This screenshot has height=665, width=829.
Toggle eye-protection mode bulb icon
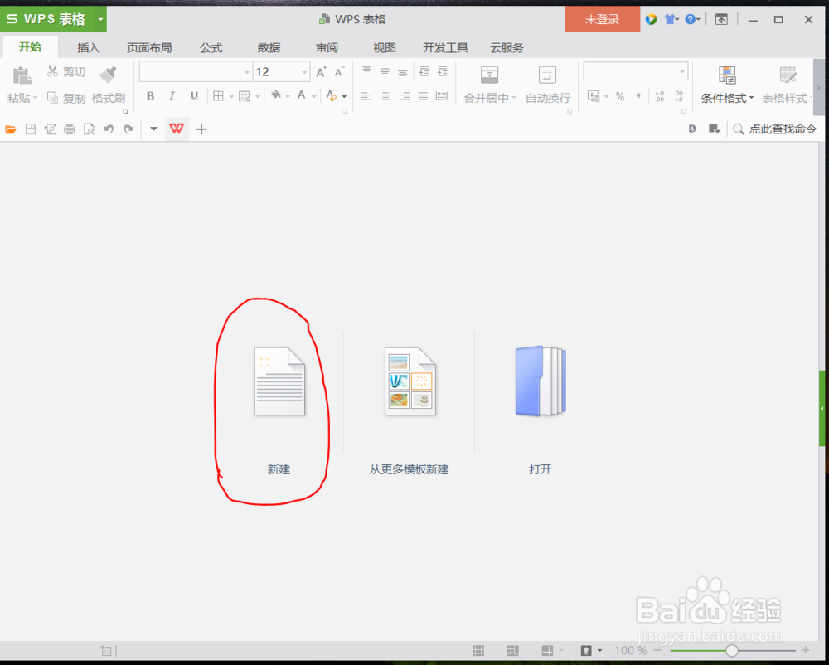[586, 651]
